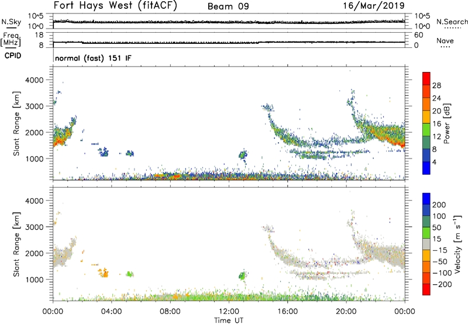The image size is (468, 324).
Task: Click the "200" tick label on the Velocity colorbar
Action: (439, 205)
